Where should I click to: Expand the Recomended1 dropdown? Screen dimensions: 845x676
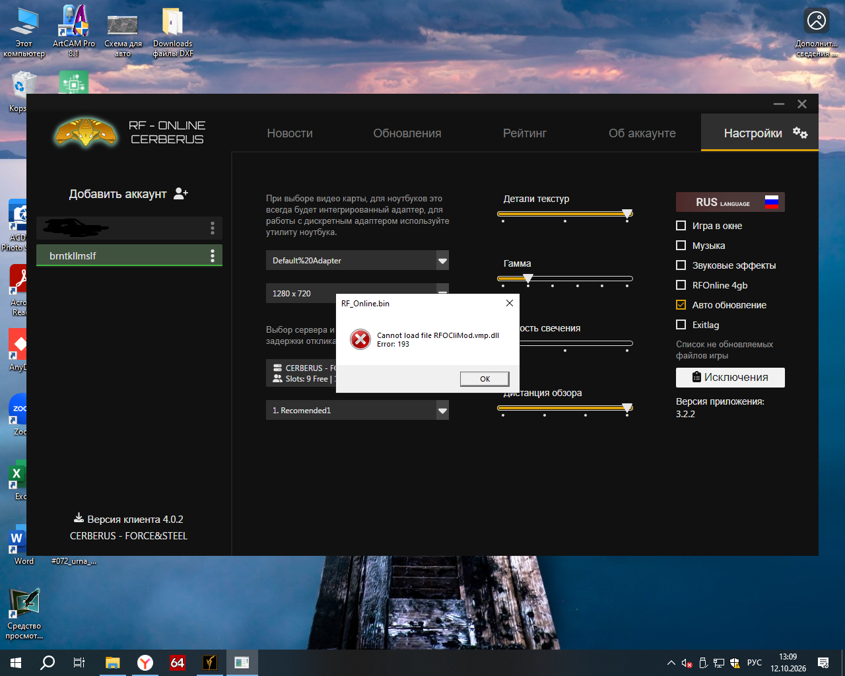(x=357, y=410)
